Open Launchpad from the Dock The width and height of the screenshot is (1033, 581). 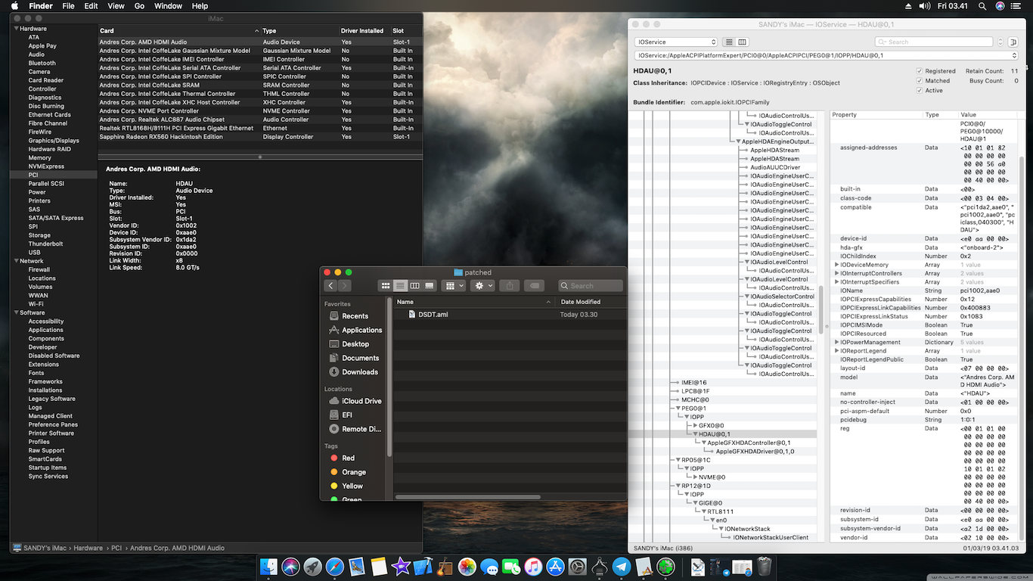point(312,567)
